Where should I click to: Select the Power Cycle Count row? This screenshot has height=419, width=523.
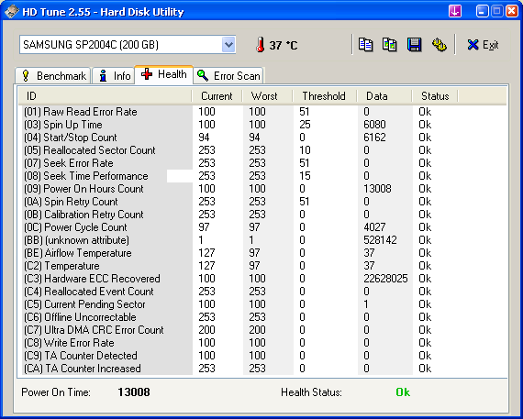[x=262, y=227]
